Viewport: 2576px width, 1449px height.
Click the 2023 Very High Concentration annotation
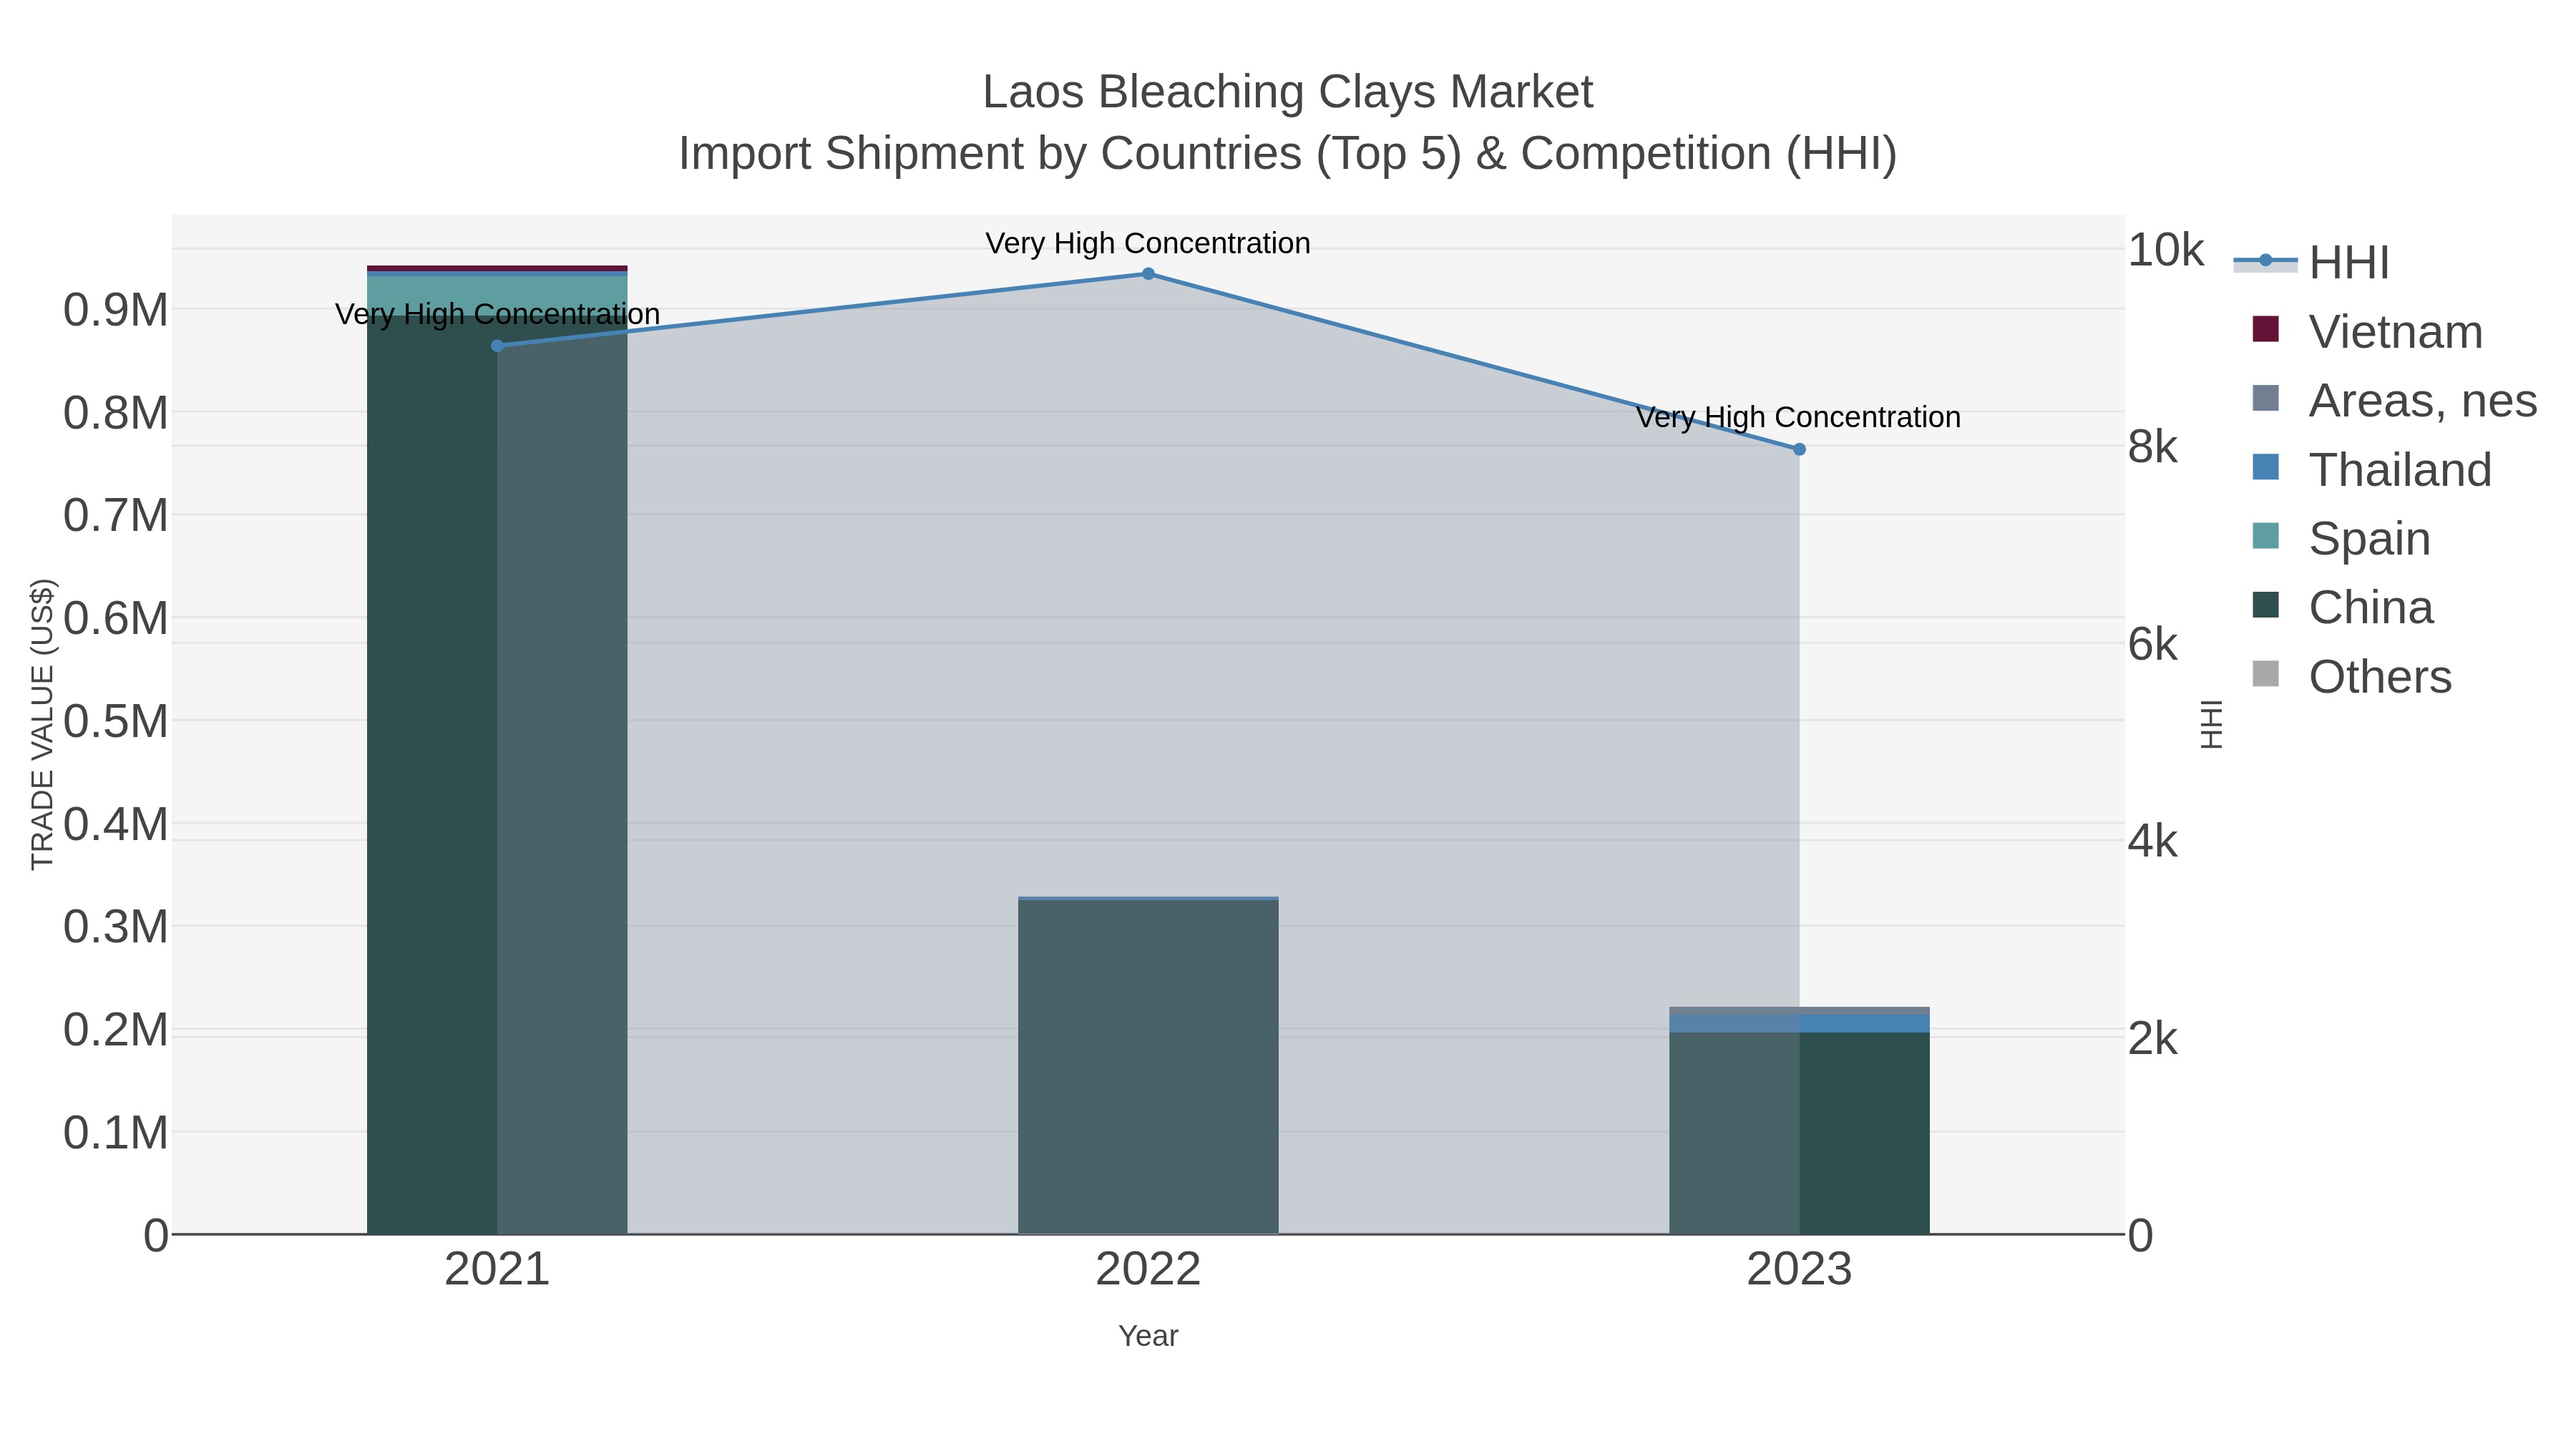1798,417
